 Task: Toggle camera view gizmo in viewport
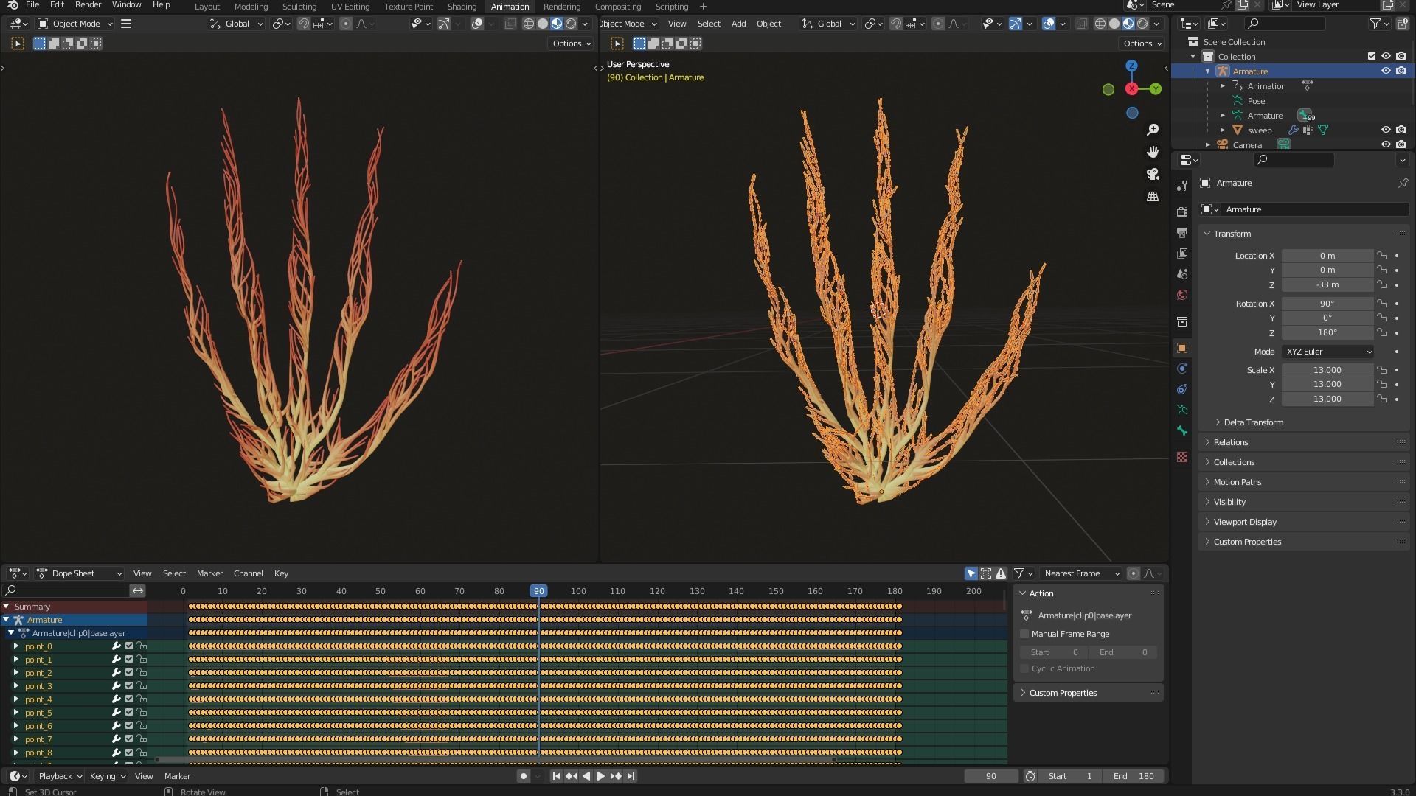click(1153, 174)
